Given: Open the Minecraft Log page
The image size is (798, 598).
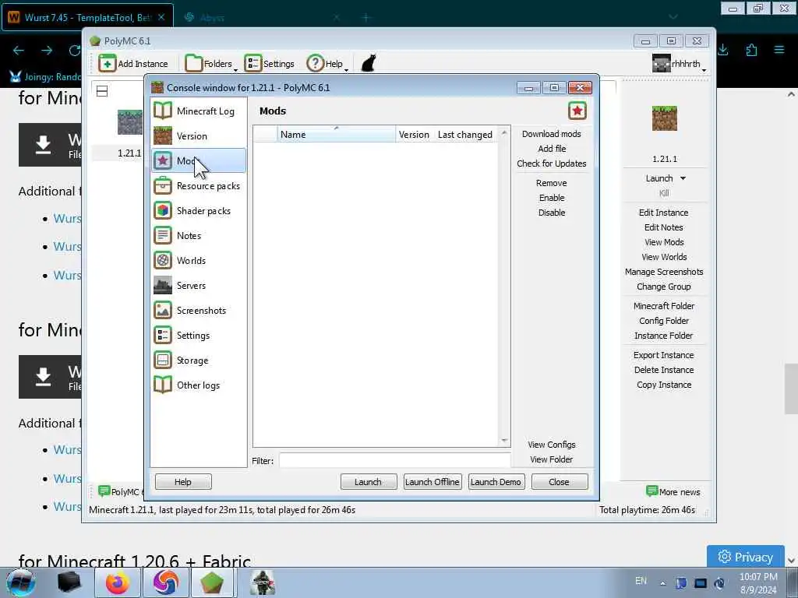Looking at the screenshot, I should pyautogui.click(x=199, y=111).
